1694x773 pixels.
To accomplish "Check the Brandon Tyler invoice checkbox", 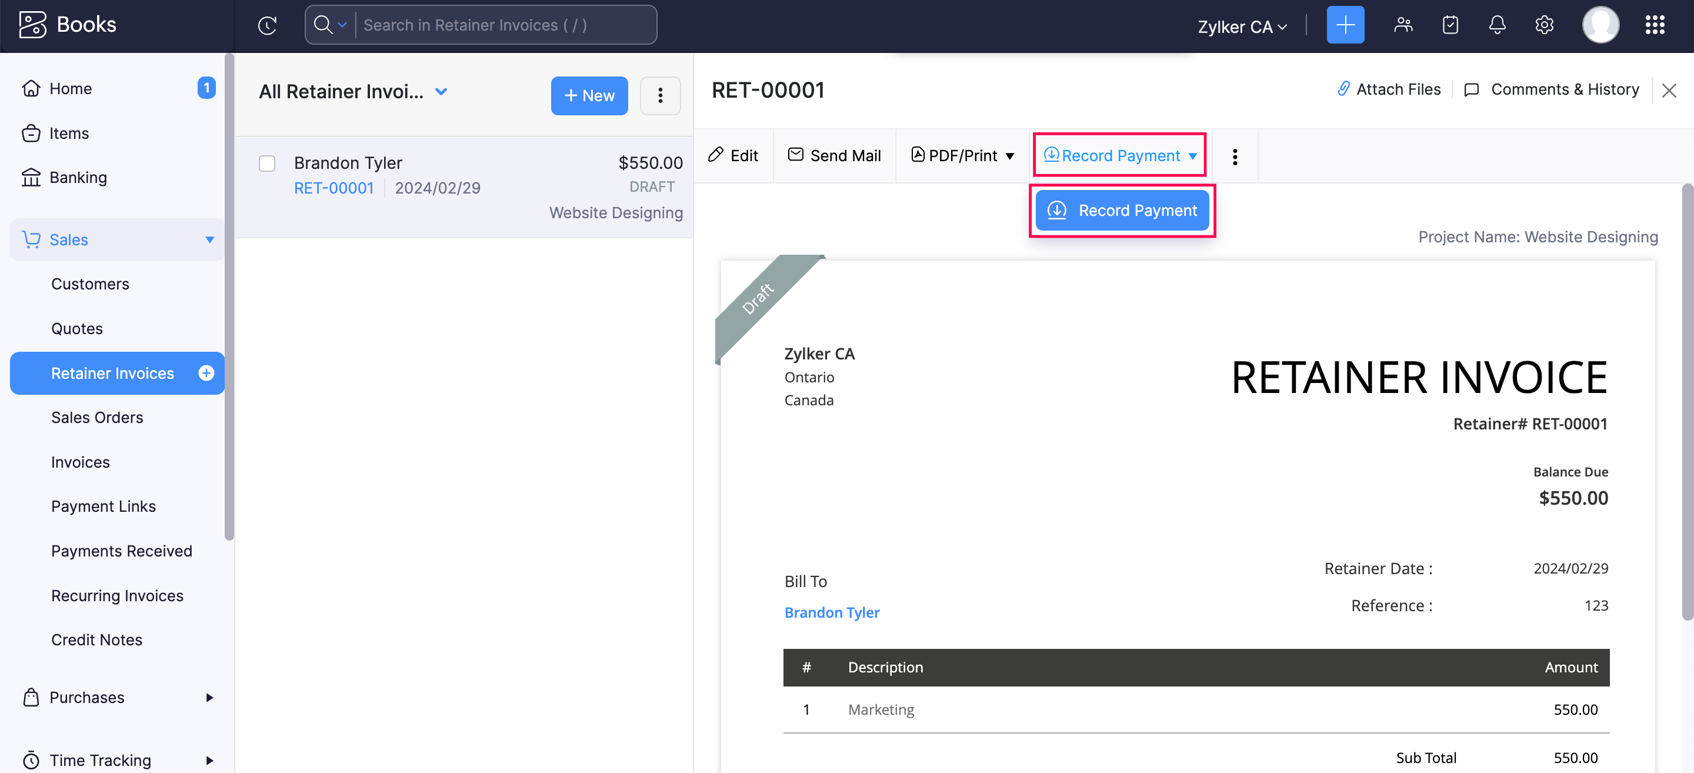I will point(267,162).
